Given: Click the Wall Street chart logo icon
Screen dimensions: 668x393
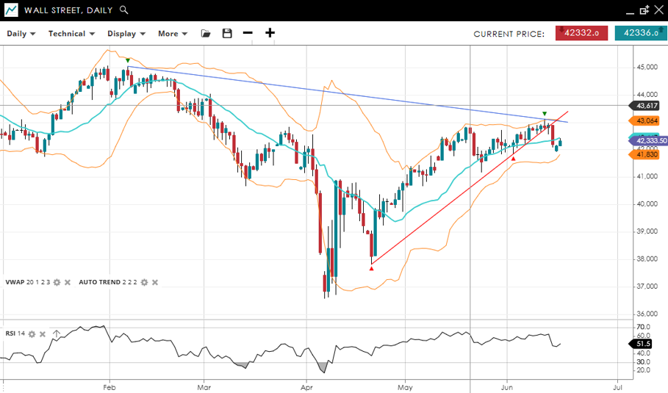Looking at the screenshot, I should 12,10.
